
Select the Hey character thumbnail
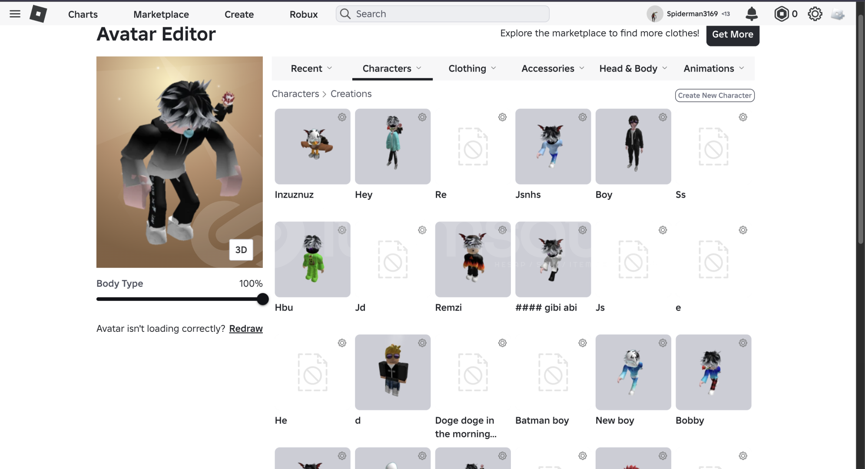(x=393, y=146)
